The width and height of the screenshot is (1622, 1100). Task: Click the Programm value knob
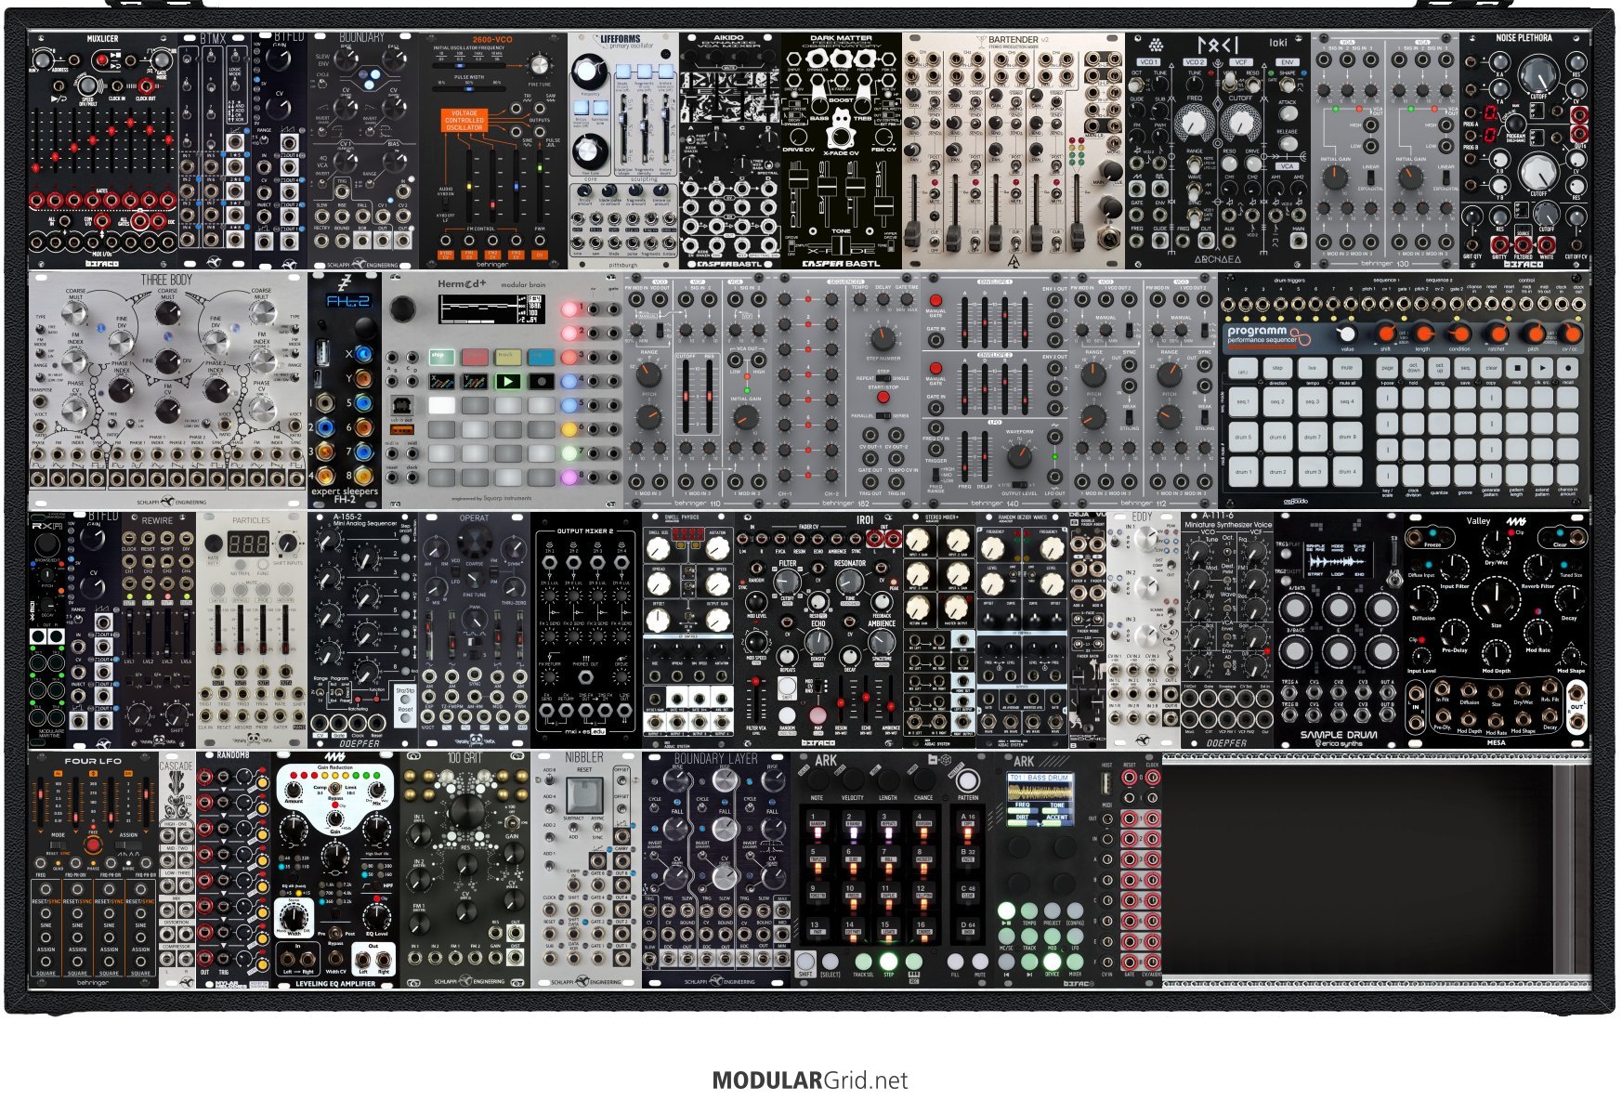(x=1346, y=334)
